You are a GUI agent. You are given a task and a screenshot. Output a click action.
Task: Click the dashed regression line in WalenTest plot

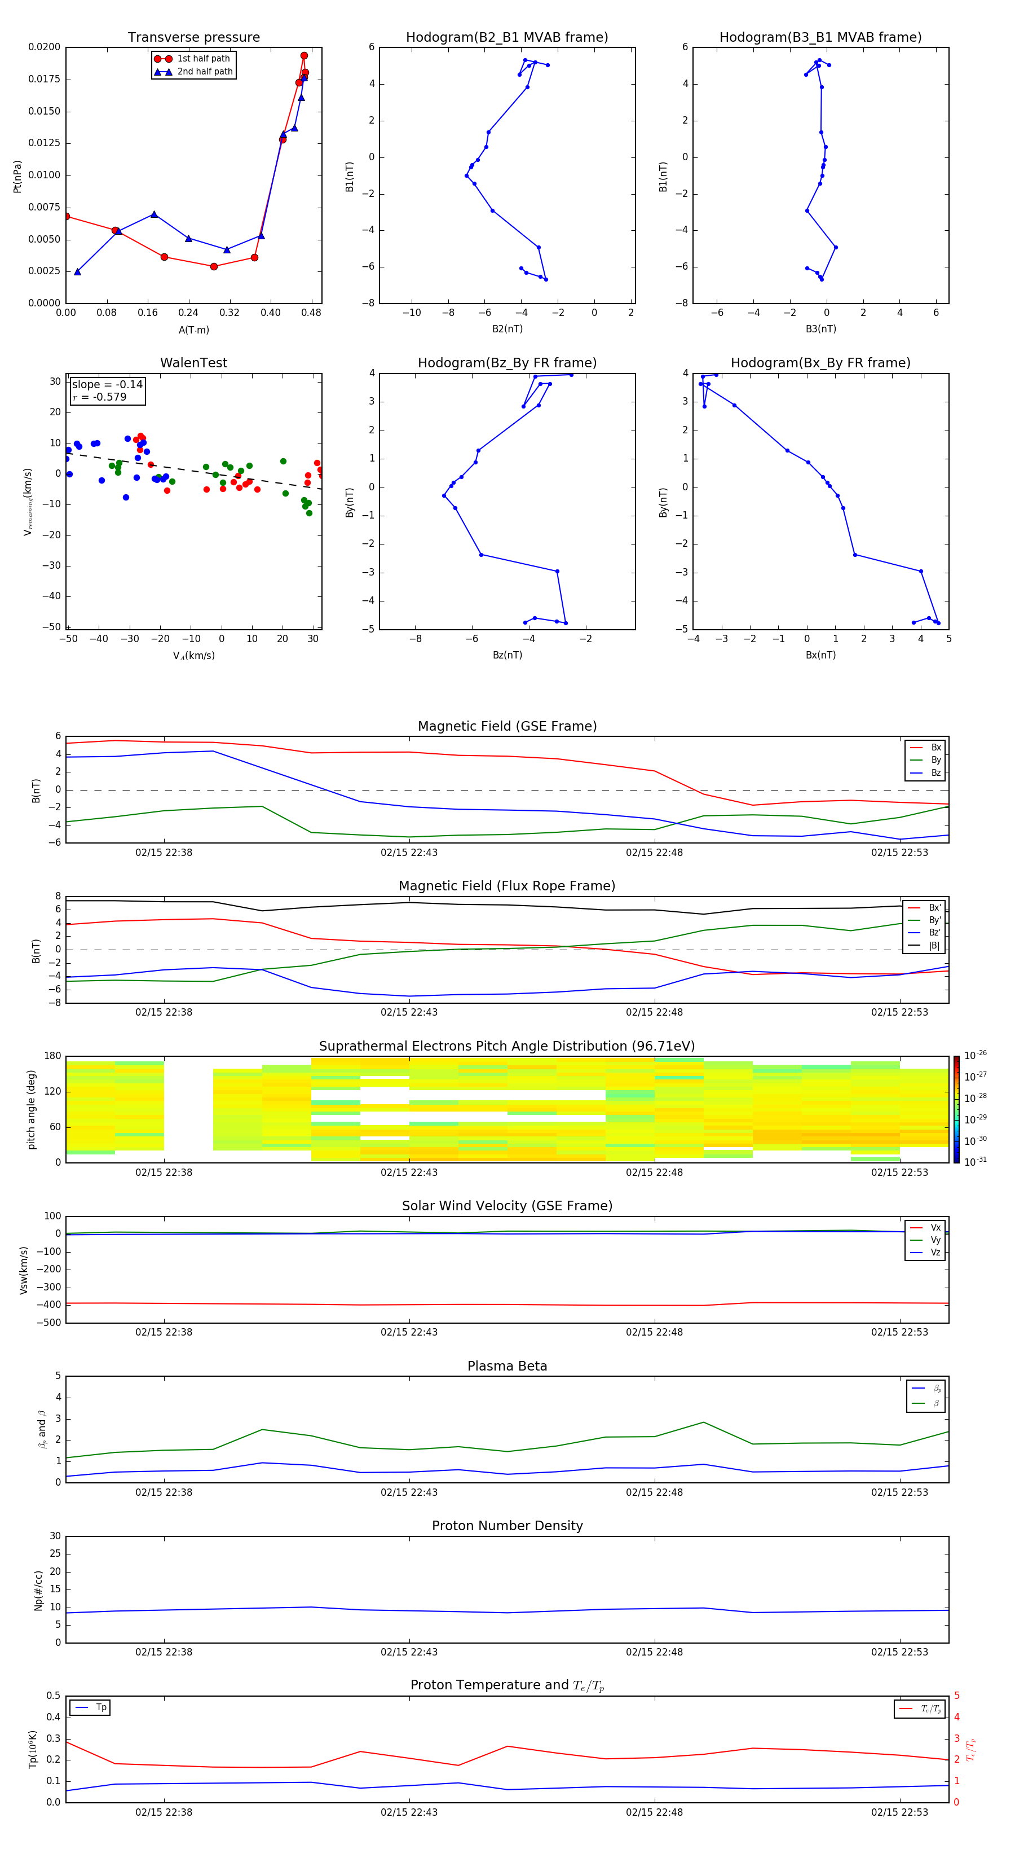(x=193, y=471)
